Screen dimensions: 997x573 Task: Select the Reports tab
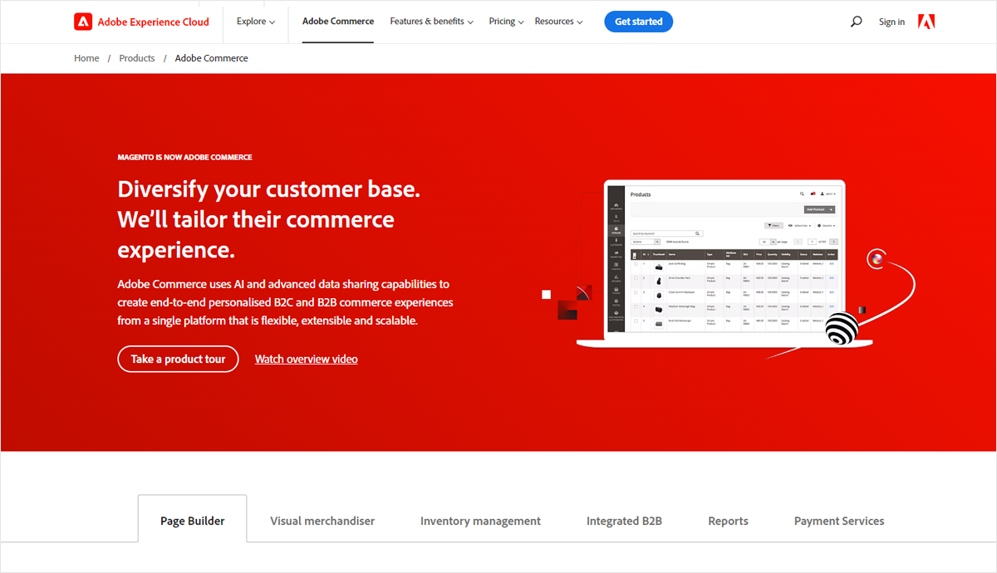[728, 521]
